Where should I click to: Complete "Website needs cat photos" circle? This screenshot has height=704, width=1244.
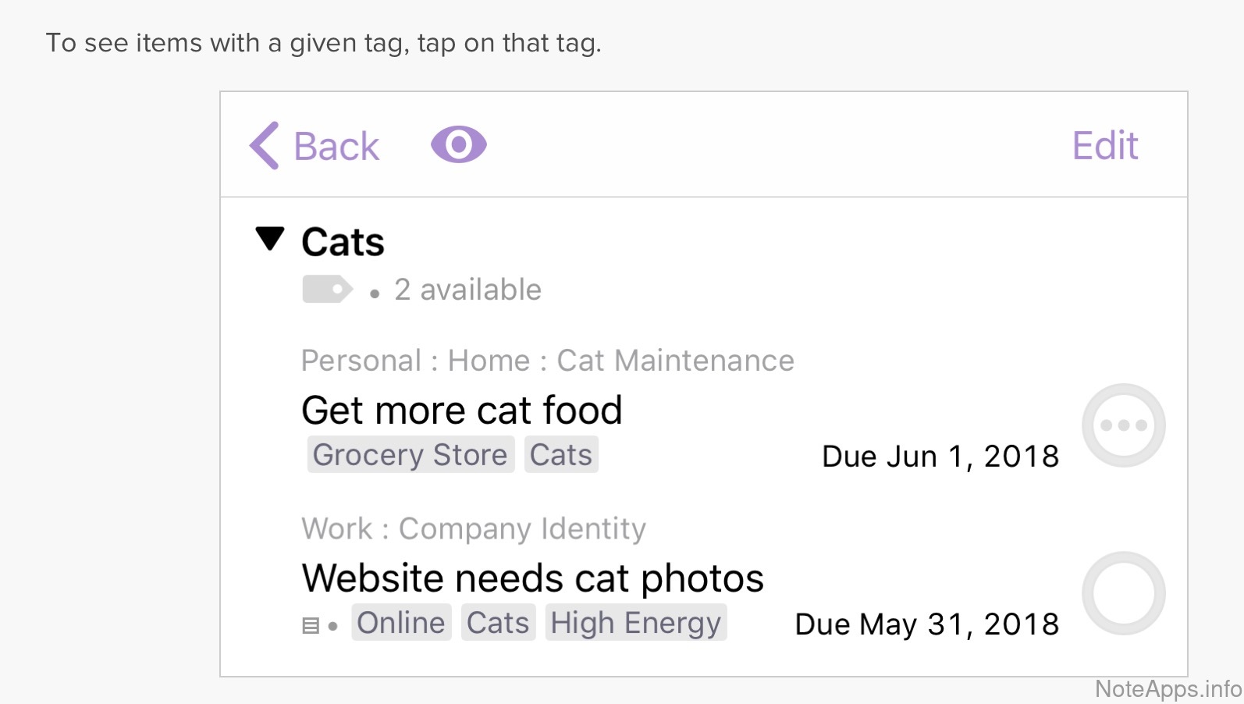tap(1123, 593)
